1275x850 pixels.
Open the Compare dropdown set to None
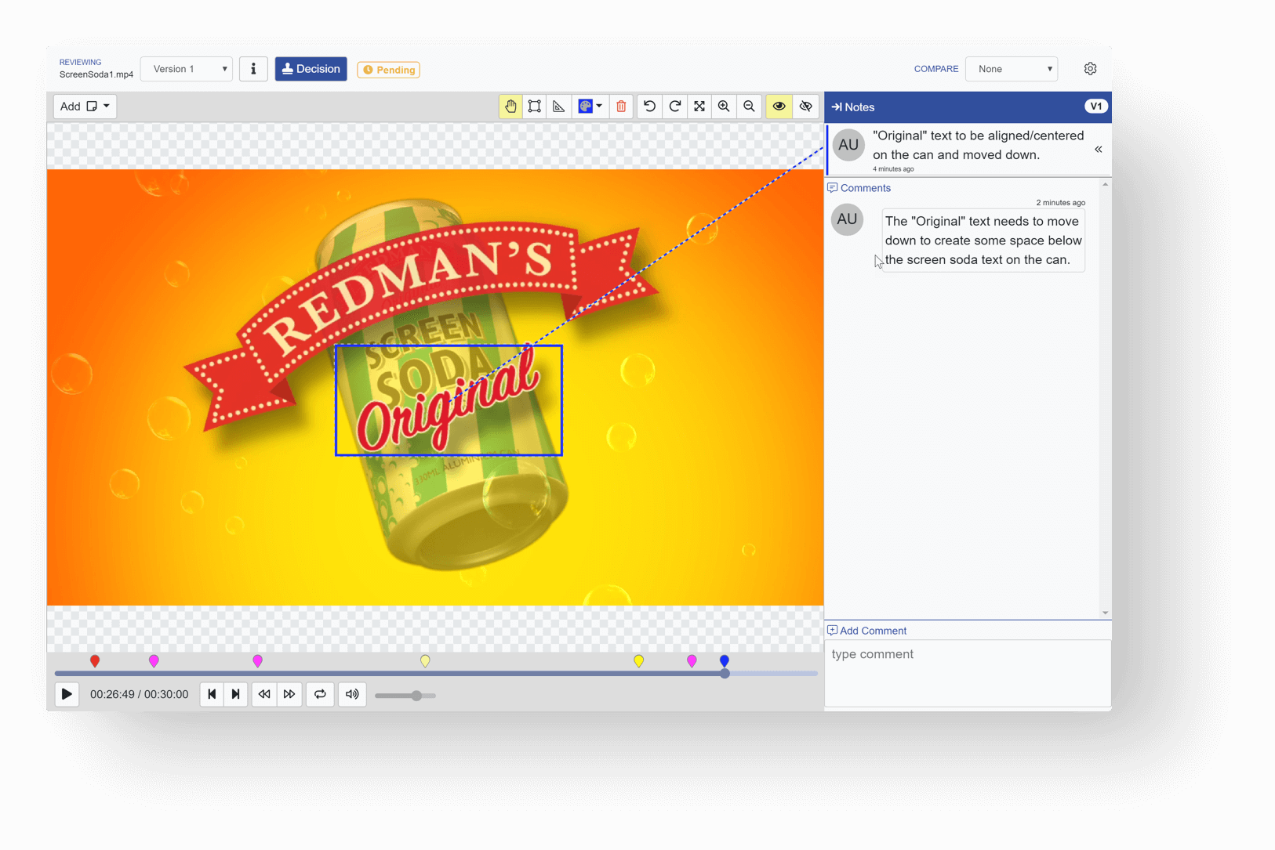pos(1012,69)
